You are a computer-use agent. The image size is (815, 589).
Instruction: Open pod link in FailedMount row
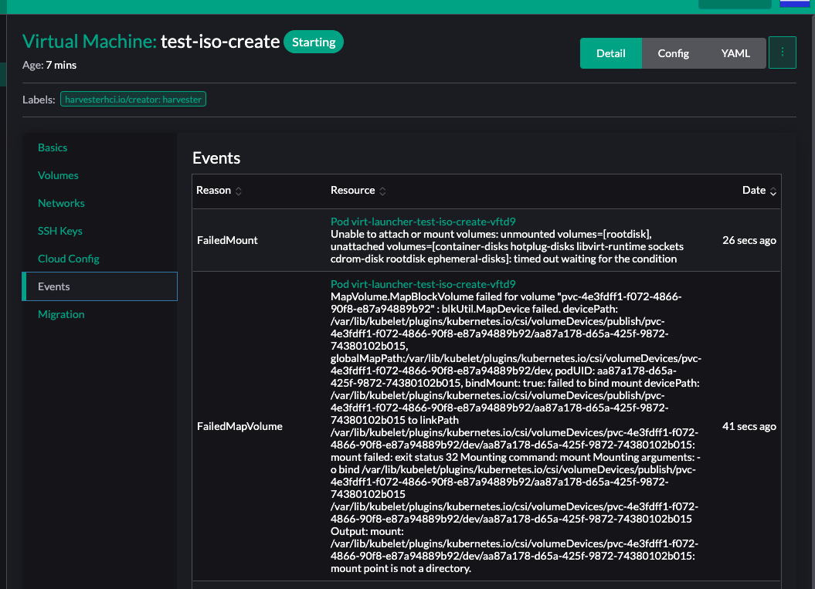tap(423, 222)
